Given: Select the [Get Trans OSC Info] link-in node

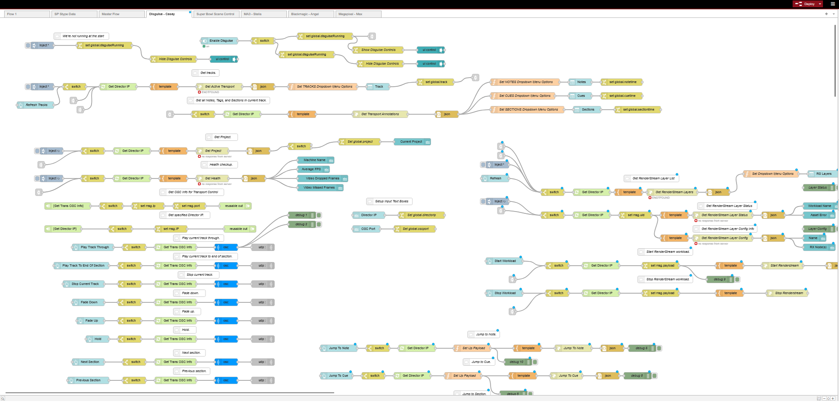Looking at the screenshot, I should pos(68,206).
